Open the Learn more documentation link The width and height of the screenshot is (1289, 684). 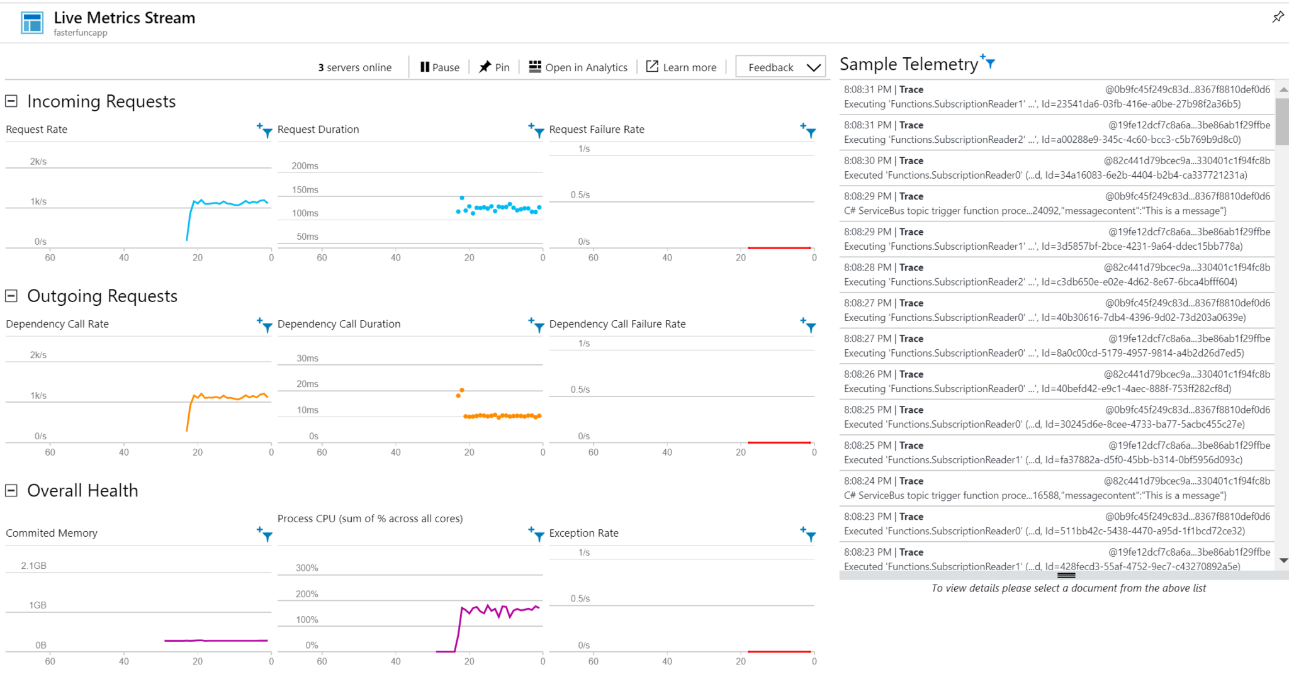click(x=681, y=67)
